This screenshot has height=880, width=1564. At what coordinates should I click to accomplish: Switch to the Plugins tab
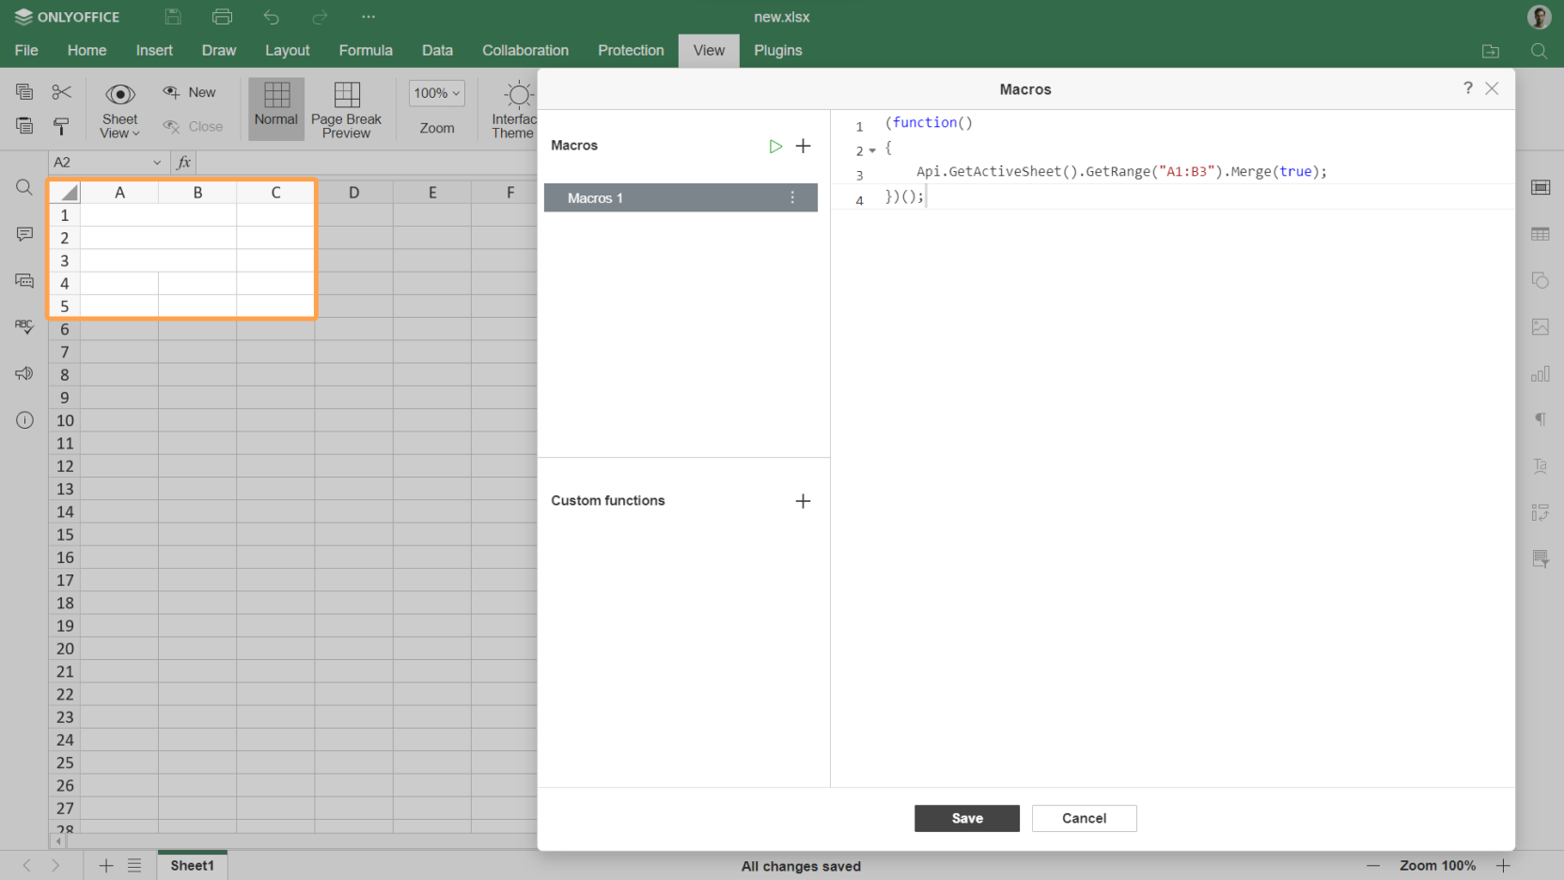click(x=778, y=51)
